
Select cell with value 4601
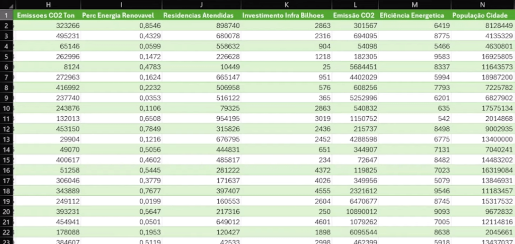tap(286, 222)
